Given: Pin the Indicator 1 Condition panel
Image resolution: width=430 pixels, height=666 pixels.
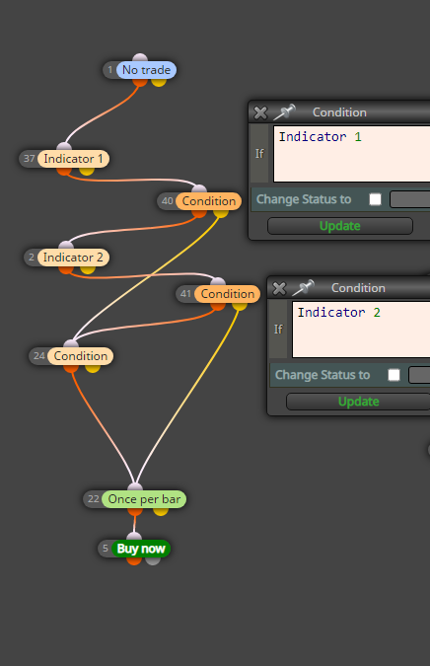Looking at the screenshot, I should coord(284,112).
